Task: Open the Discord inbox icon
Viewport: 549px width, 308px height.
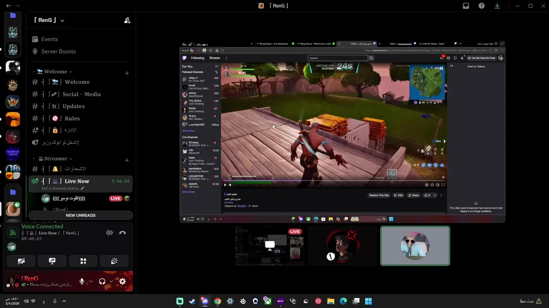Action: 466,6
